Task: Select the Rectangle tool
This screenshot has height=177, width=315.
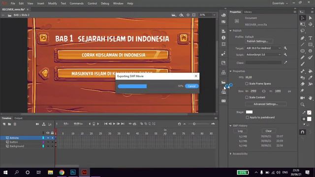Action: pyautogui.click(x=311, y=44)
